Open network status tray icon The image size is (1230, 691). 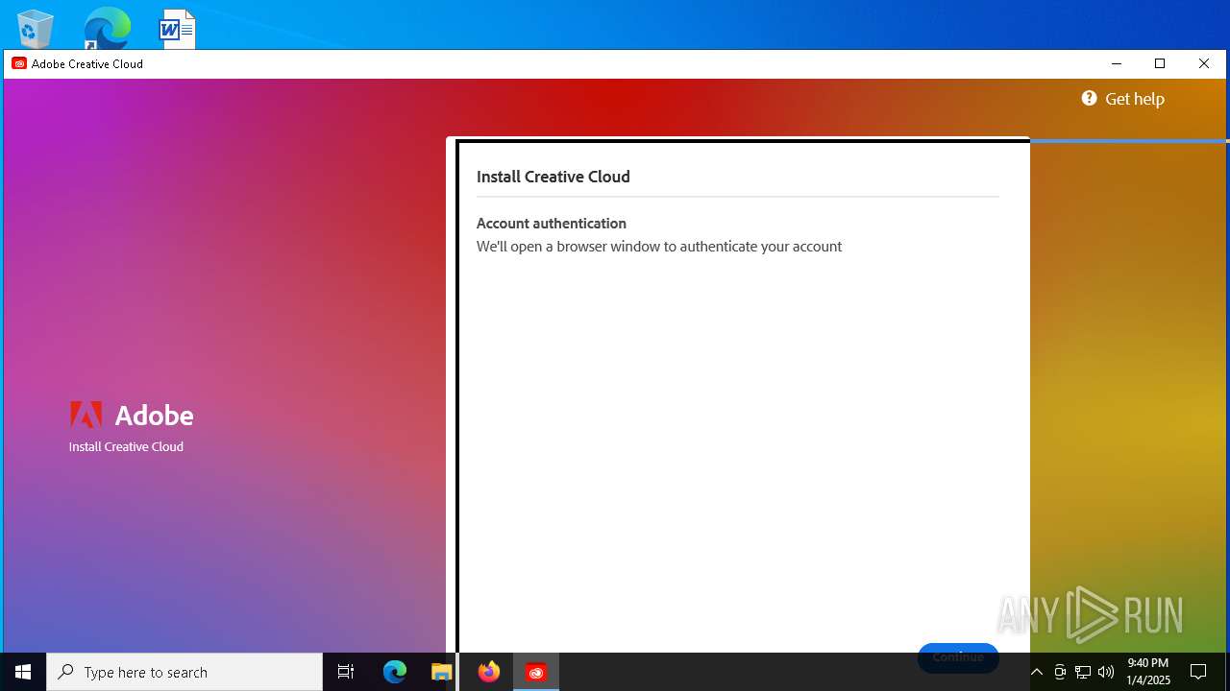tap(1083, 672)
